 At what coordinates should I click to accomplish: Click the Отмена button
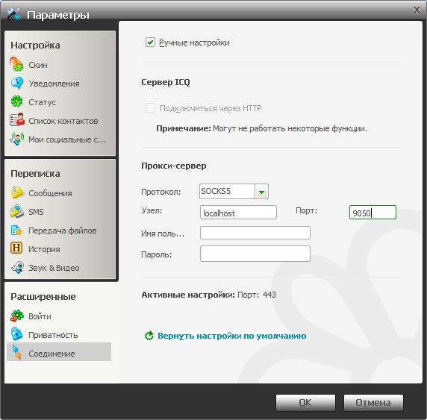[x=373, y=403]
